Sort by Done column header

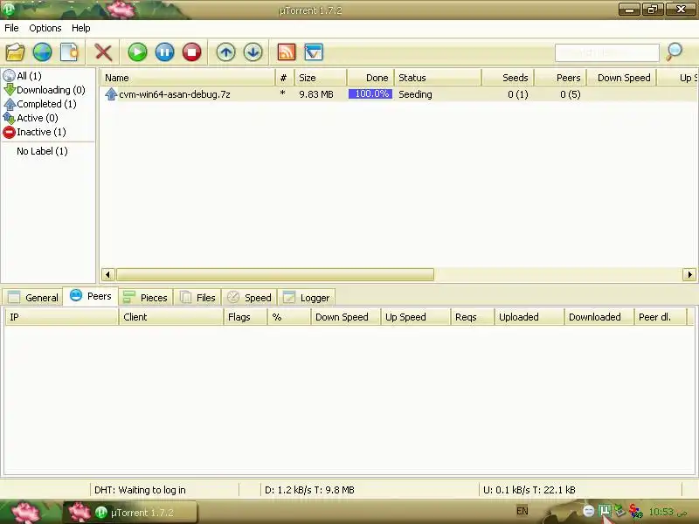pos(370,78)
